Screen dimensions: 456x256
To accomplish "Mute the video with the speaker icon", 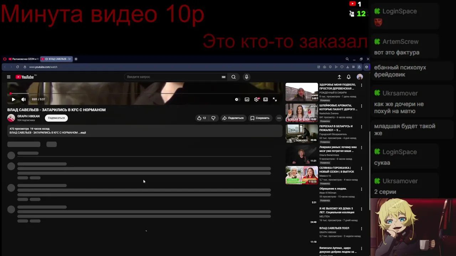I will click(24, 100).
